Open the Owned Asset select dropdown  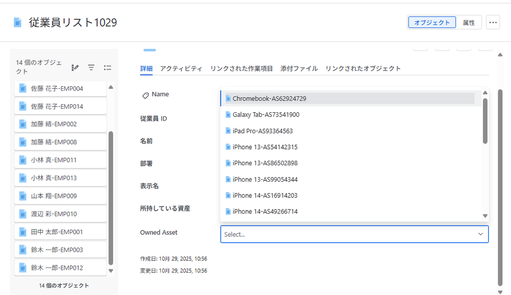point(354,234)
